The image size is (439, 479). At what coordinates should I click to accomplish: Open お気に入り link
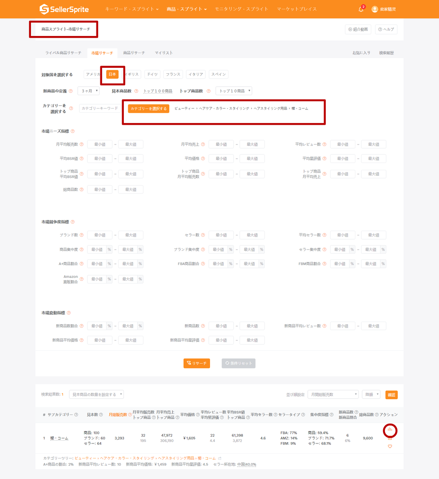coord(361,53)
